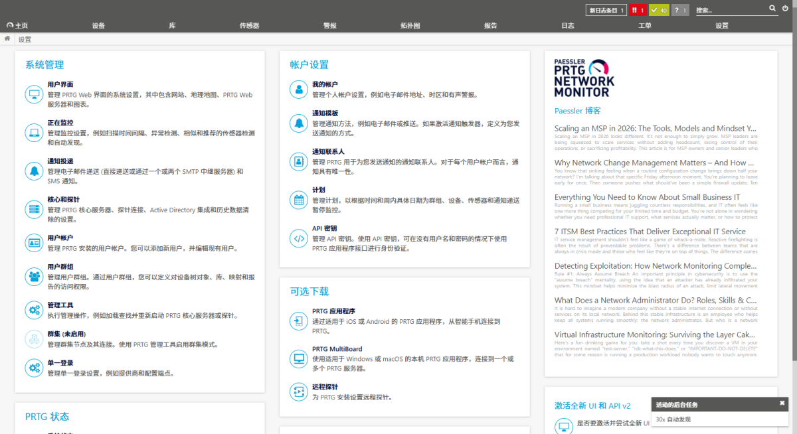The image size is (797, 434).
Task: Click the 新日志条目 button
Action: [x=605, y=9]
